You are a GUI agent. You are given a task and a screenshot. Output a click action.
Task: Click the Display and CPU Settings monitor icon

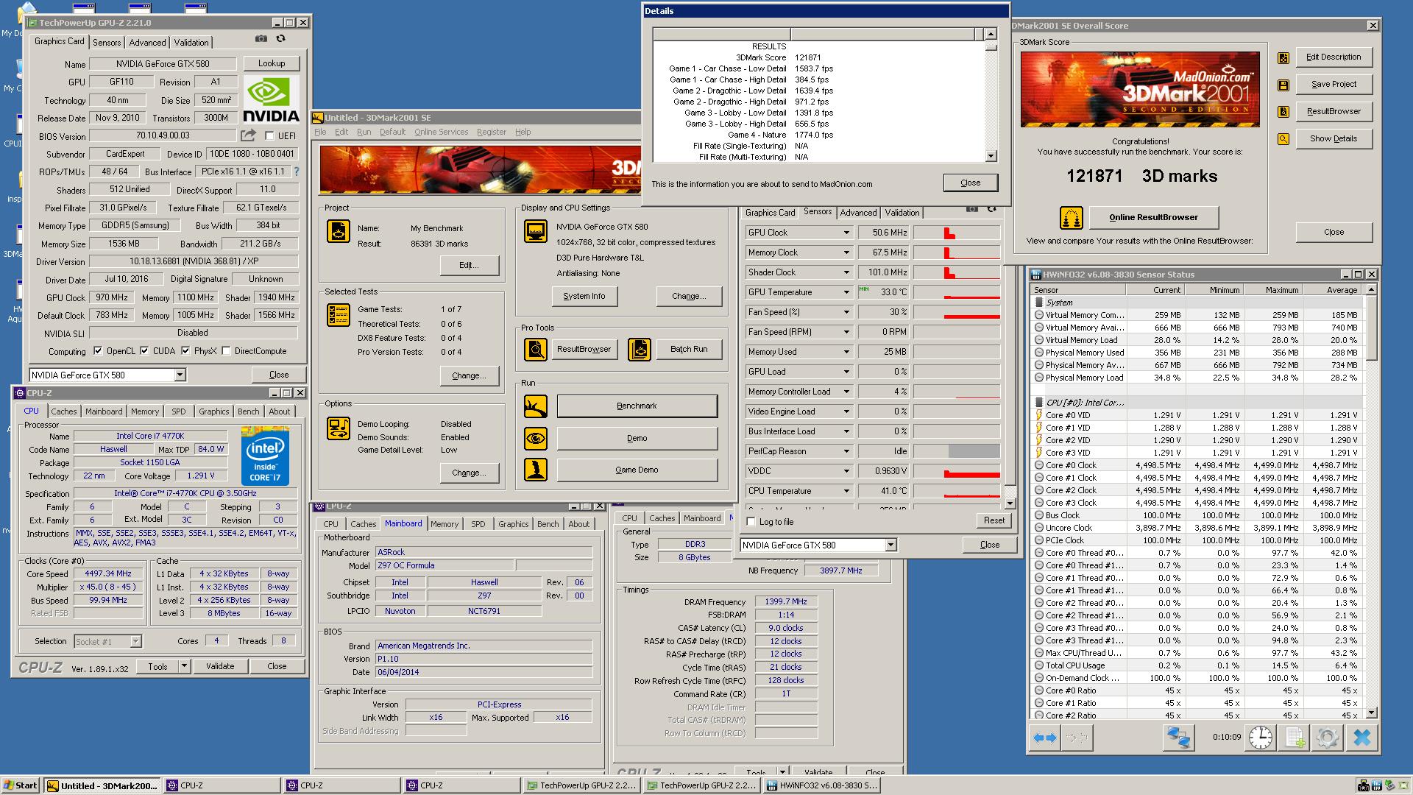click(x=536, y=231)
